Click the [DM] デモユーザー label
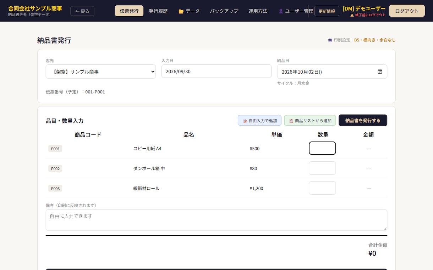The image size is (433, 270). [364, 8]
